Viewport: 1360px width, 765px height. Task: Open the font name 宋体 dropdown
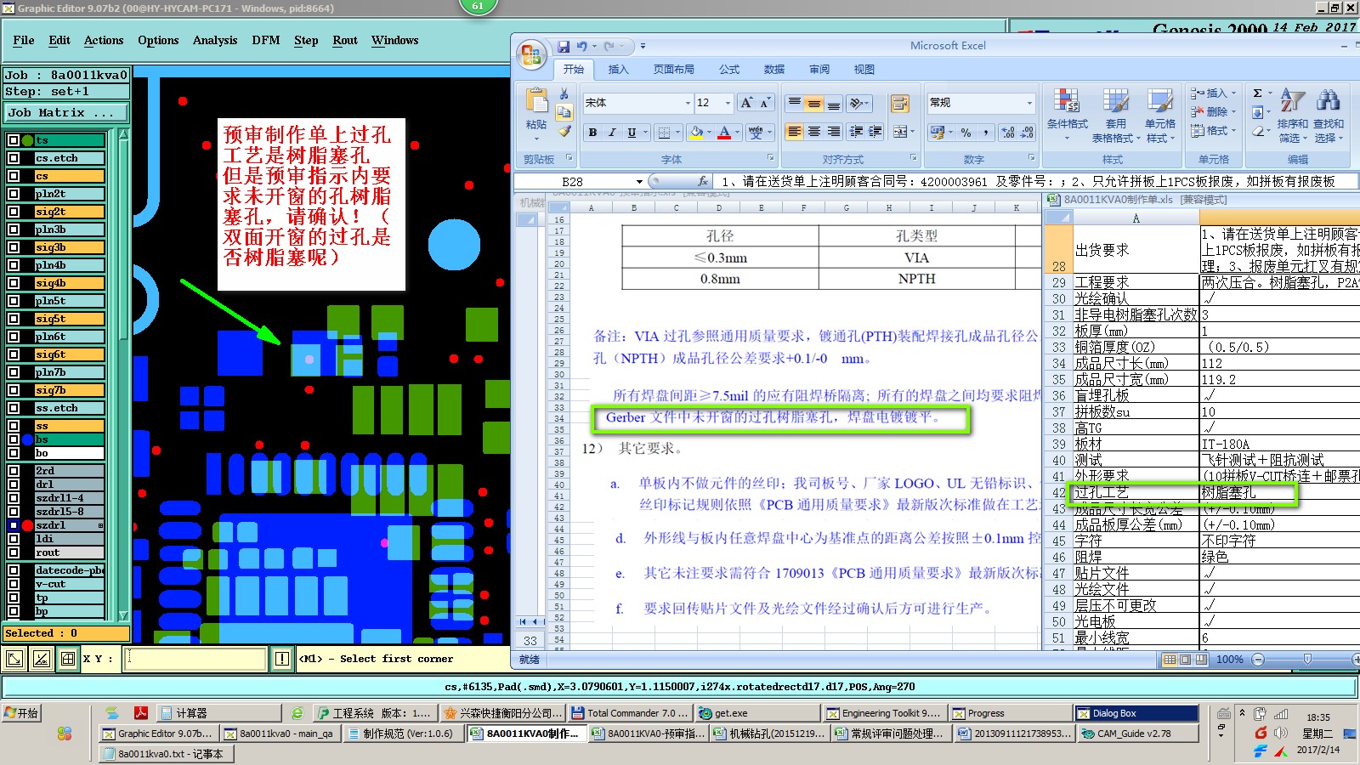point(688,103)
